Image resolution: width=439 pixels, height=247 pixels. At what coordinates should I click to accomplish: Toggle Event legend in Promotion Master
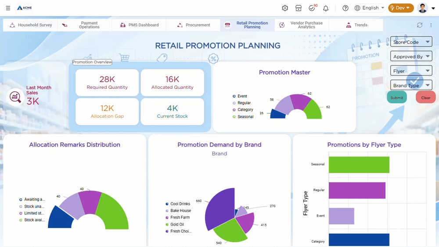point(240,96)
